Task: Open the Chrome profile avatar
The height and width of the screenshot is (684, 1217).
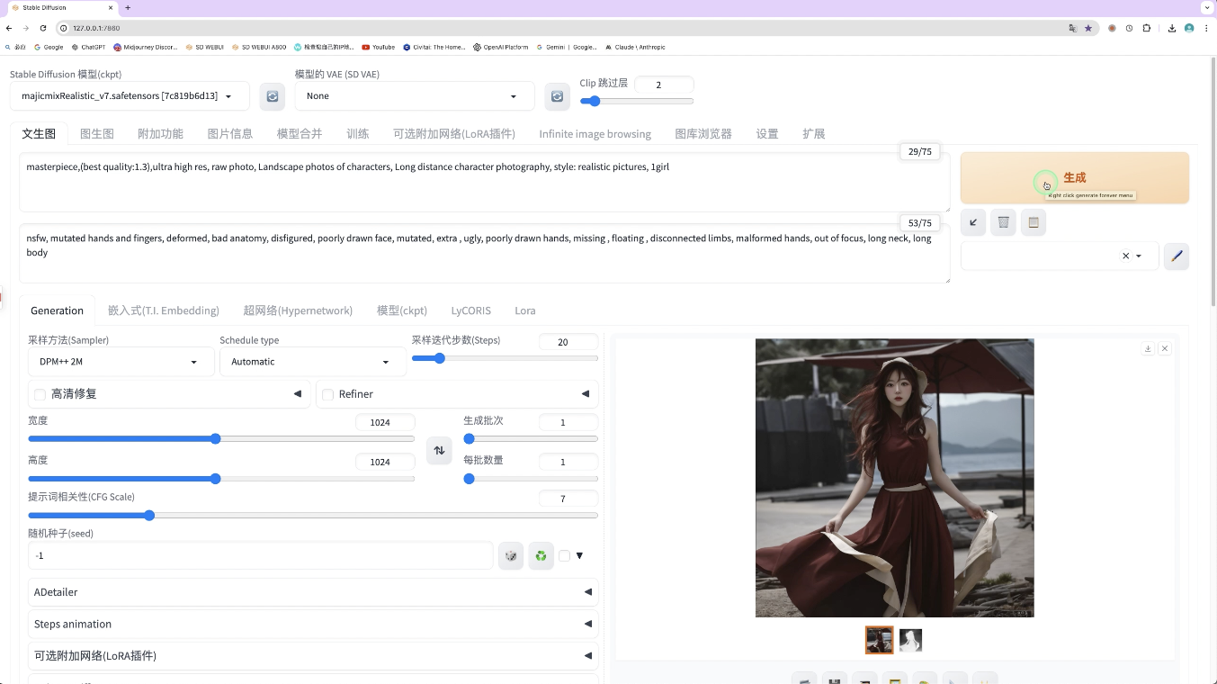Action: (x=1189, y=28)
